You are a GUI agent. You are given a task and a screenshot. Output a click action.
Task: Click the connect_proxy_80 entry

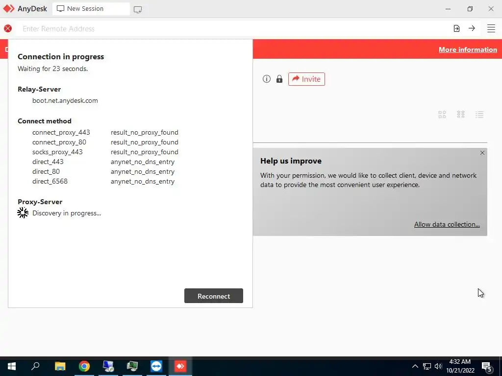pyautogui.click(x=59, y=142)
